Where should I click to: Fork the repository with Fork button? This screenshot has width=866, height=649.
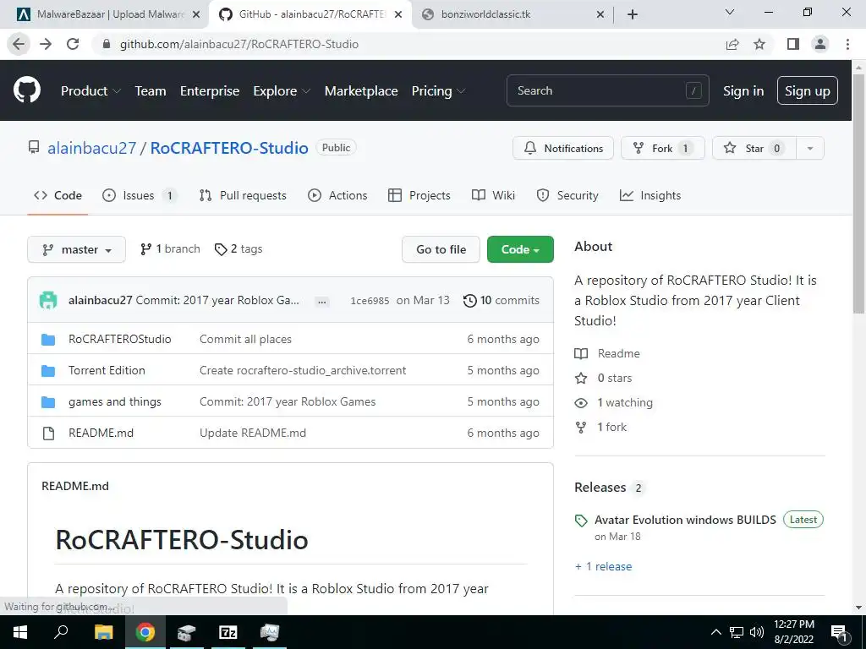[663, 148]
